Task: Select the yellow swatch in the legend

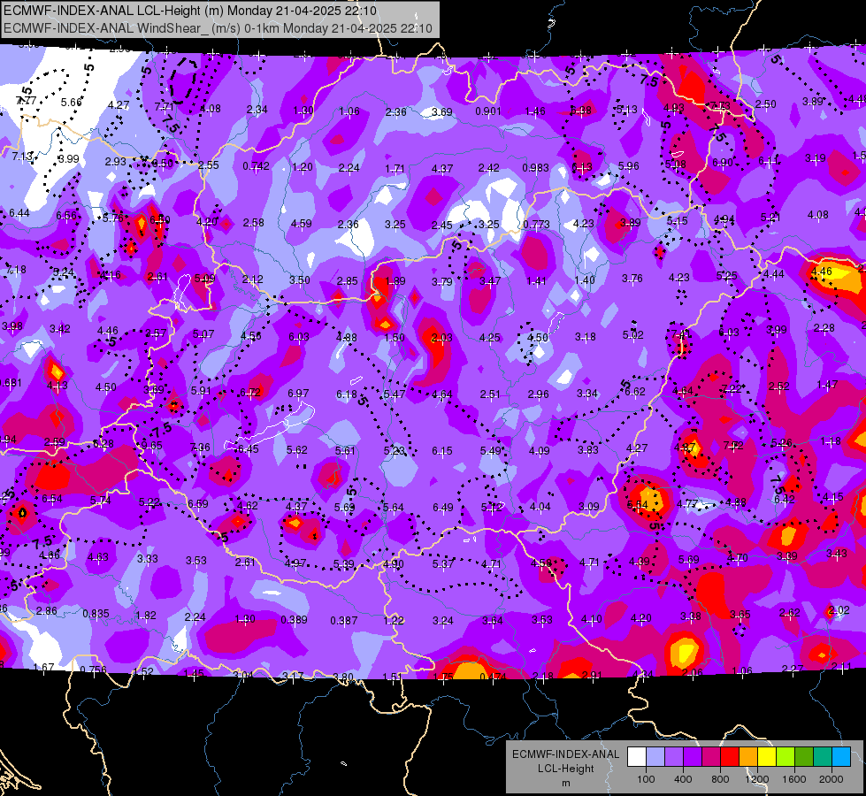Action: (767, 757)
